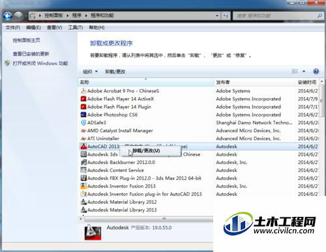Select AMD Catalyst Install Manager entry name
Screen dimensions: 326x252
120,131
